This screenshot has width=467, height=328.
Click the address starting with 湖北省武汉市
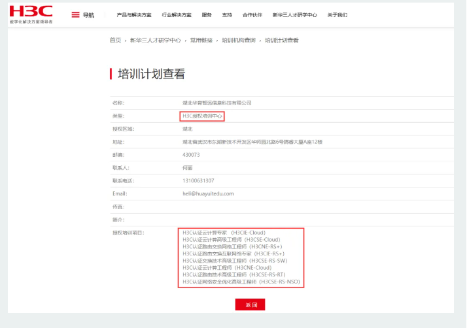pyautogui.click(x=252, y=142)
